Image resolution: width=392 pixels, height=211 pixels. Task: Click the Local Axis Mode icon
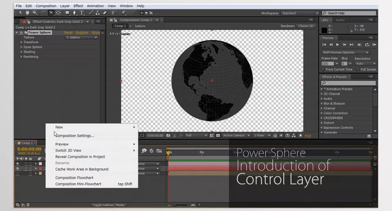click(142, 13)
